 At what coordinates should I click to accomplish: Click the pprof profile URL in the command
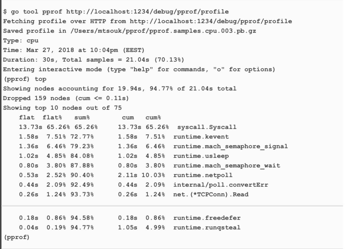click(147, 12)
